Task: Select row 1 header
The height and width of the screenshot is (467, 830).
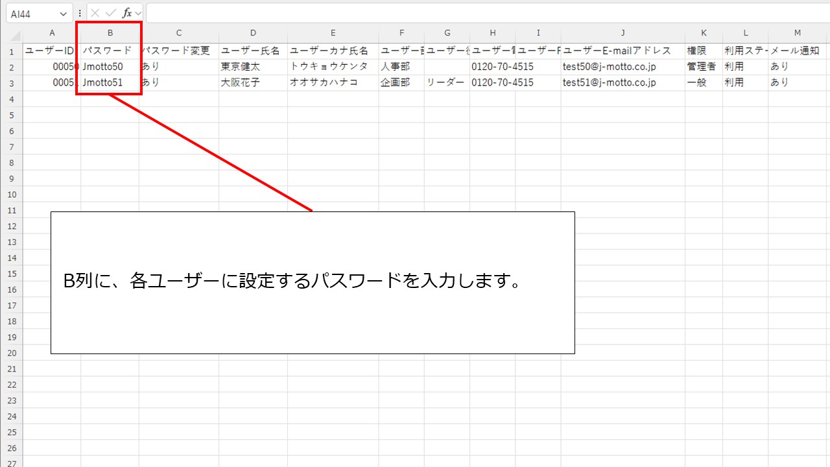Action: pyautogui.click(x=12, y=51)
